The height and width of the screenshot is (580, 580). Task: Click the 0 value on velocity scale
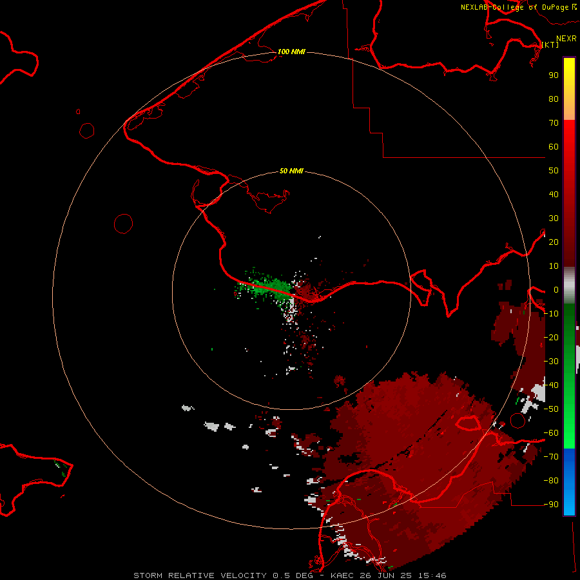(556, 290)
